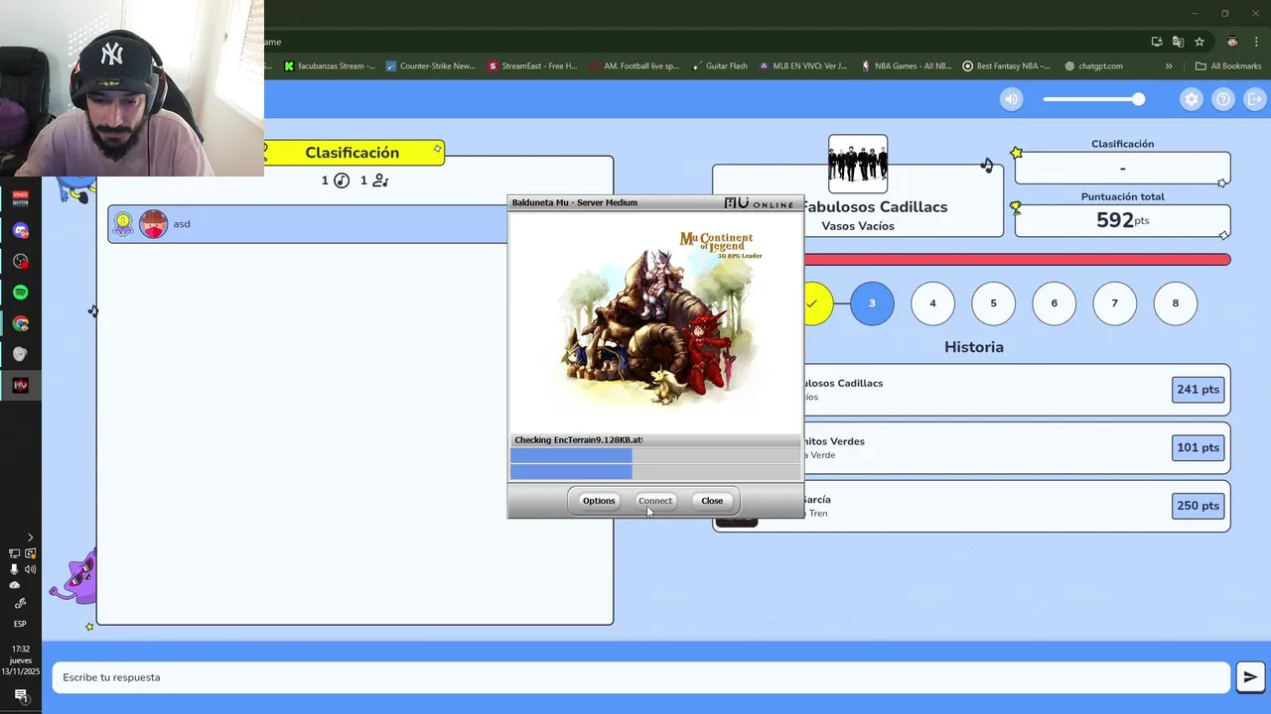
Task: Open the facubanzas Stream bookmark
Action: pos(330,66)
